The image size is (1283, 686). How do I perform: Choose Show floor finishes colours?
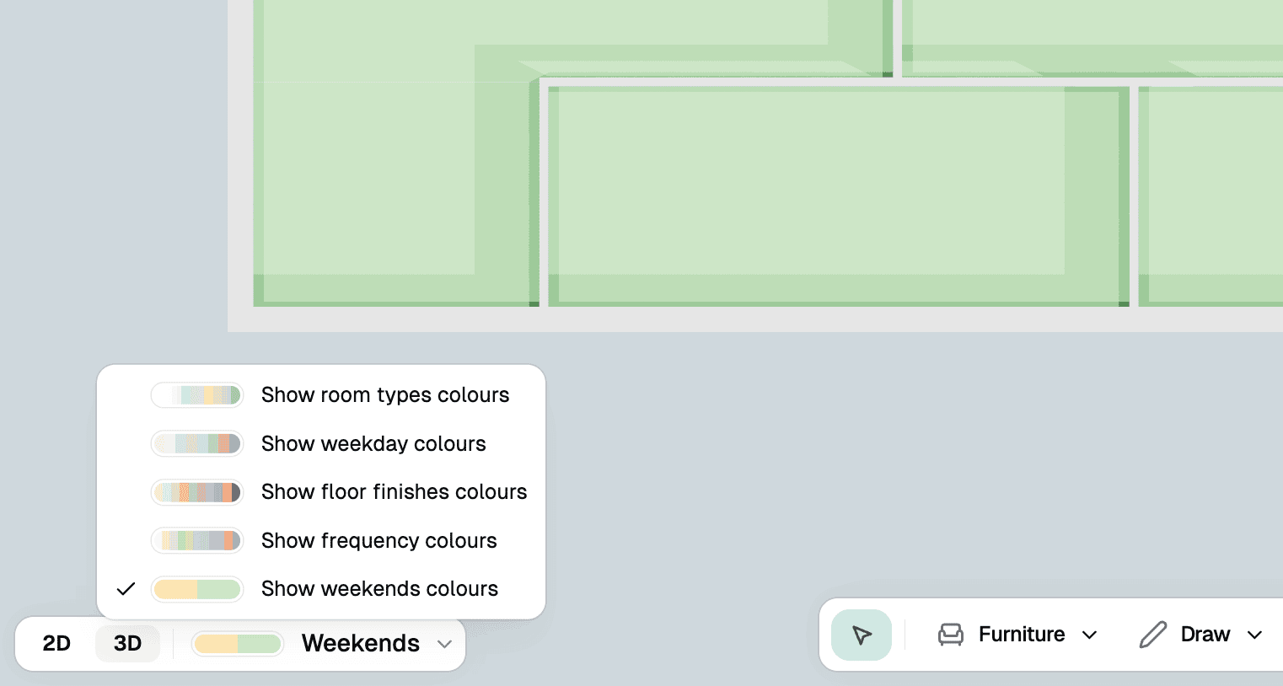click(x=321, y=492)
